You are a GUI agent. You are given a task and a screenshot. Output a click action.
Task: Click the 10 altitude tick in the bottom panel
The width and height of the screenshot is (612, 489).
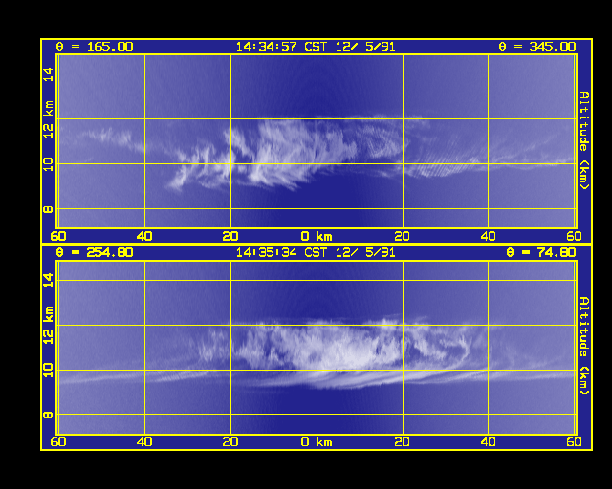click(x=48, y=370)
